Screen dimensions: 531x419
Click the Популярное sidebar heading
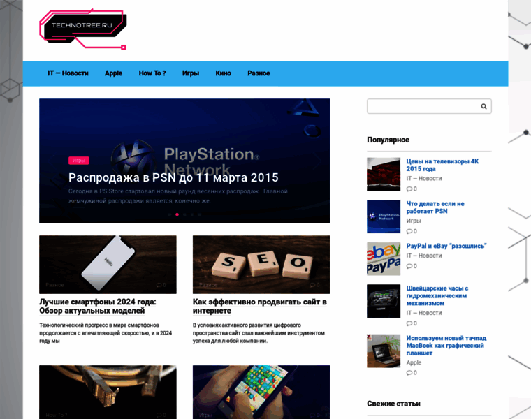(x=388, y=140)
